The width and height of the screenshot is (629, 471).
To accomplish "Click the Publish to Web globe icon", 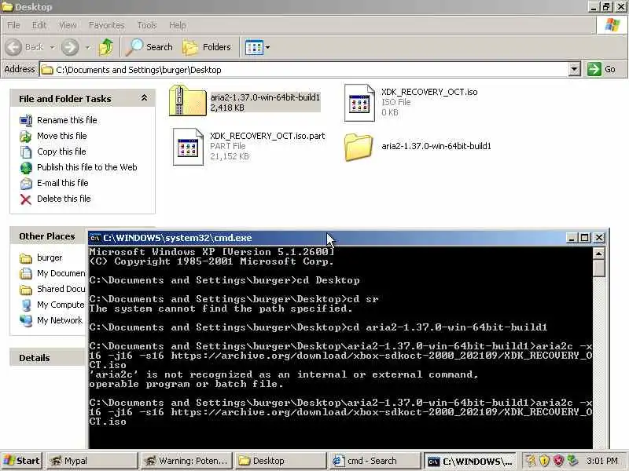I will 26,168.
